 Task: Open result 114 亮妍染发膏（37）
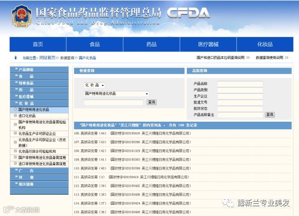pyautogui.click(x=133, y=203)
